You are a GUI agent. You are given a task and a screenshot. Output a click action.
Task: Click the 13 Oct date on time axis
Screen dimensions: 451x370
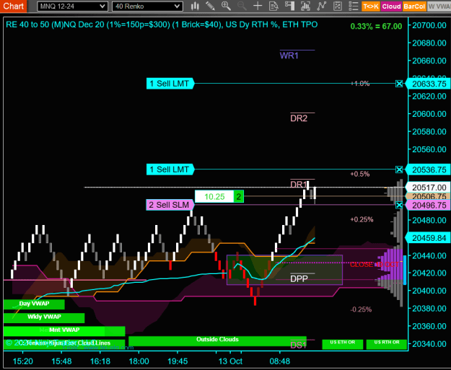[x=230, y=361]
